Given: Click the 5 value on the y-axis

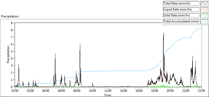Looking at the screenshot, I should [12, 51].
